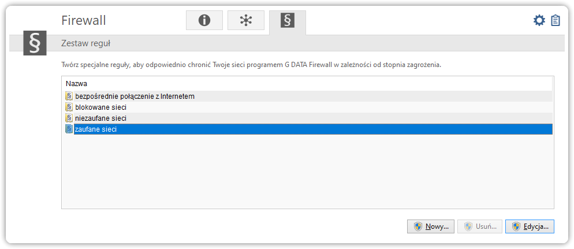Select the blokowane sieci rule set

pyautogui.click(x=307, y=107)
